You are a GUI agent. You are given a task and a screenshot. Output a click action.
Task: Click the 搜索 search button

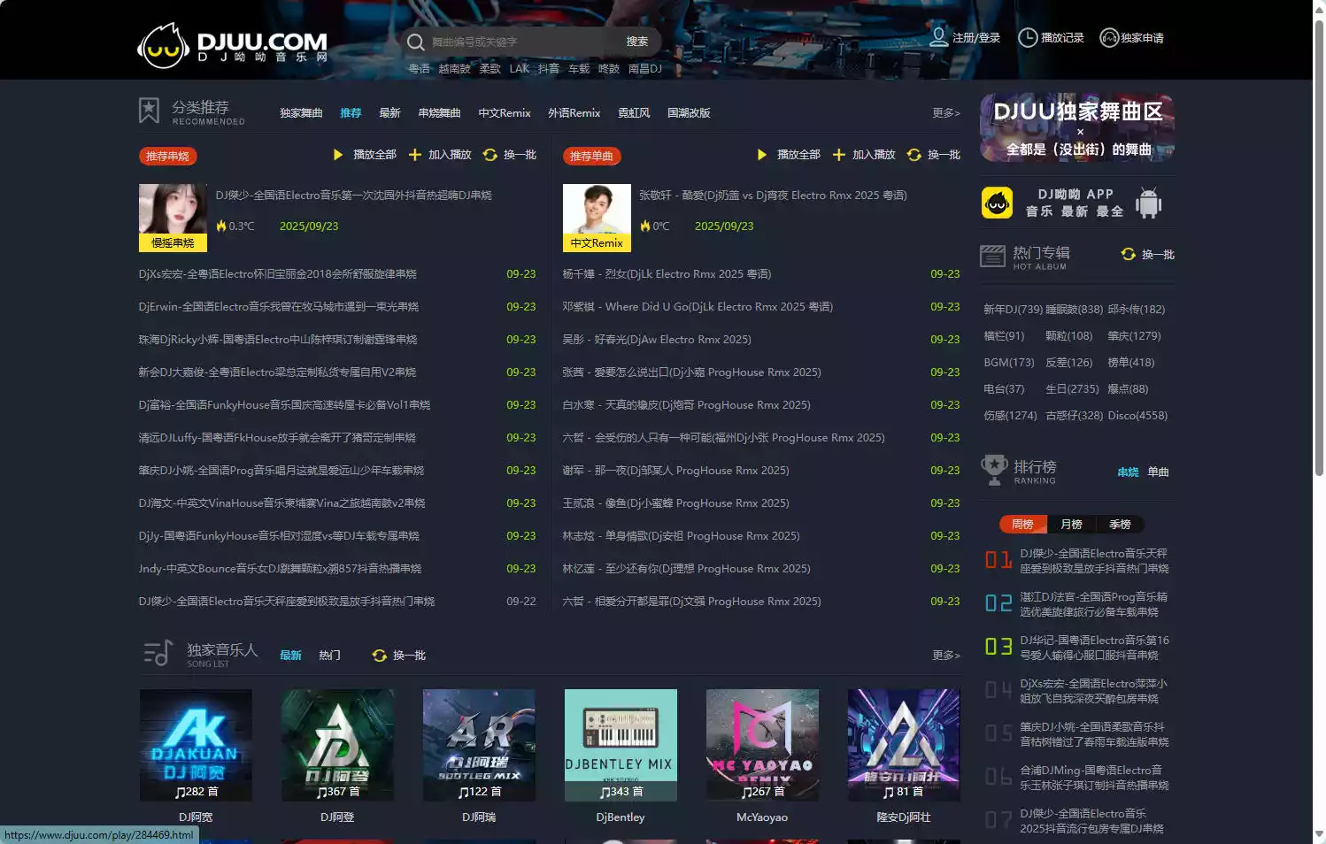[637, 42]
